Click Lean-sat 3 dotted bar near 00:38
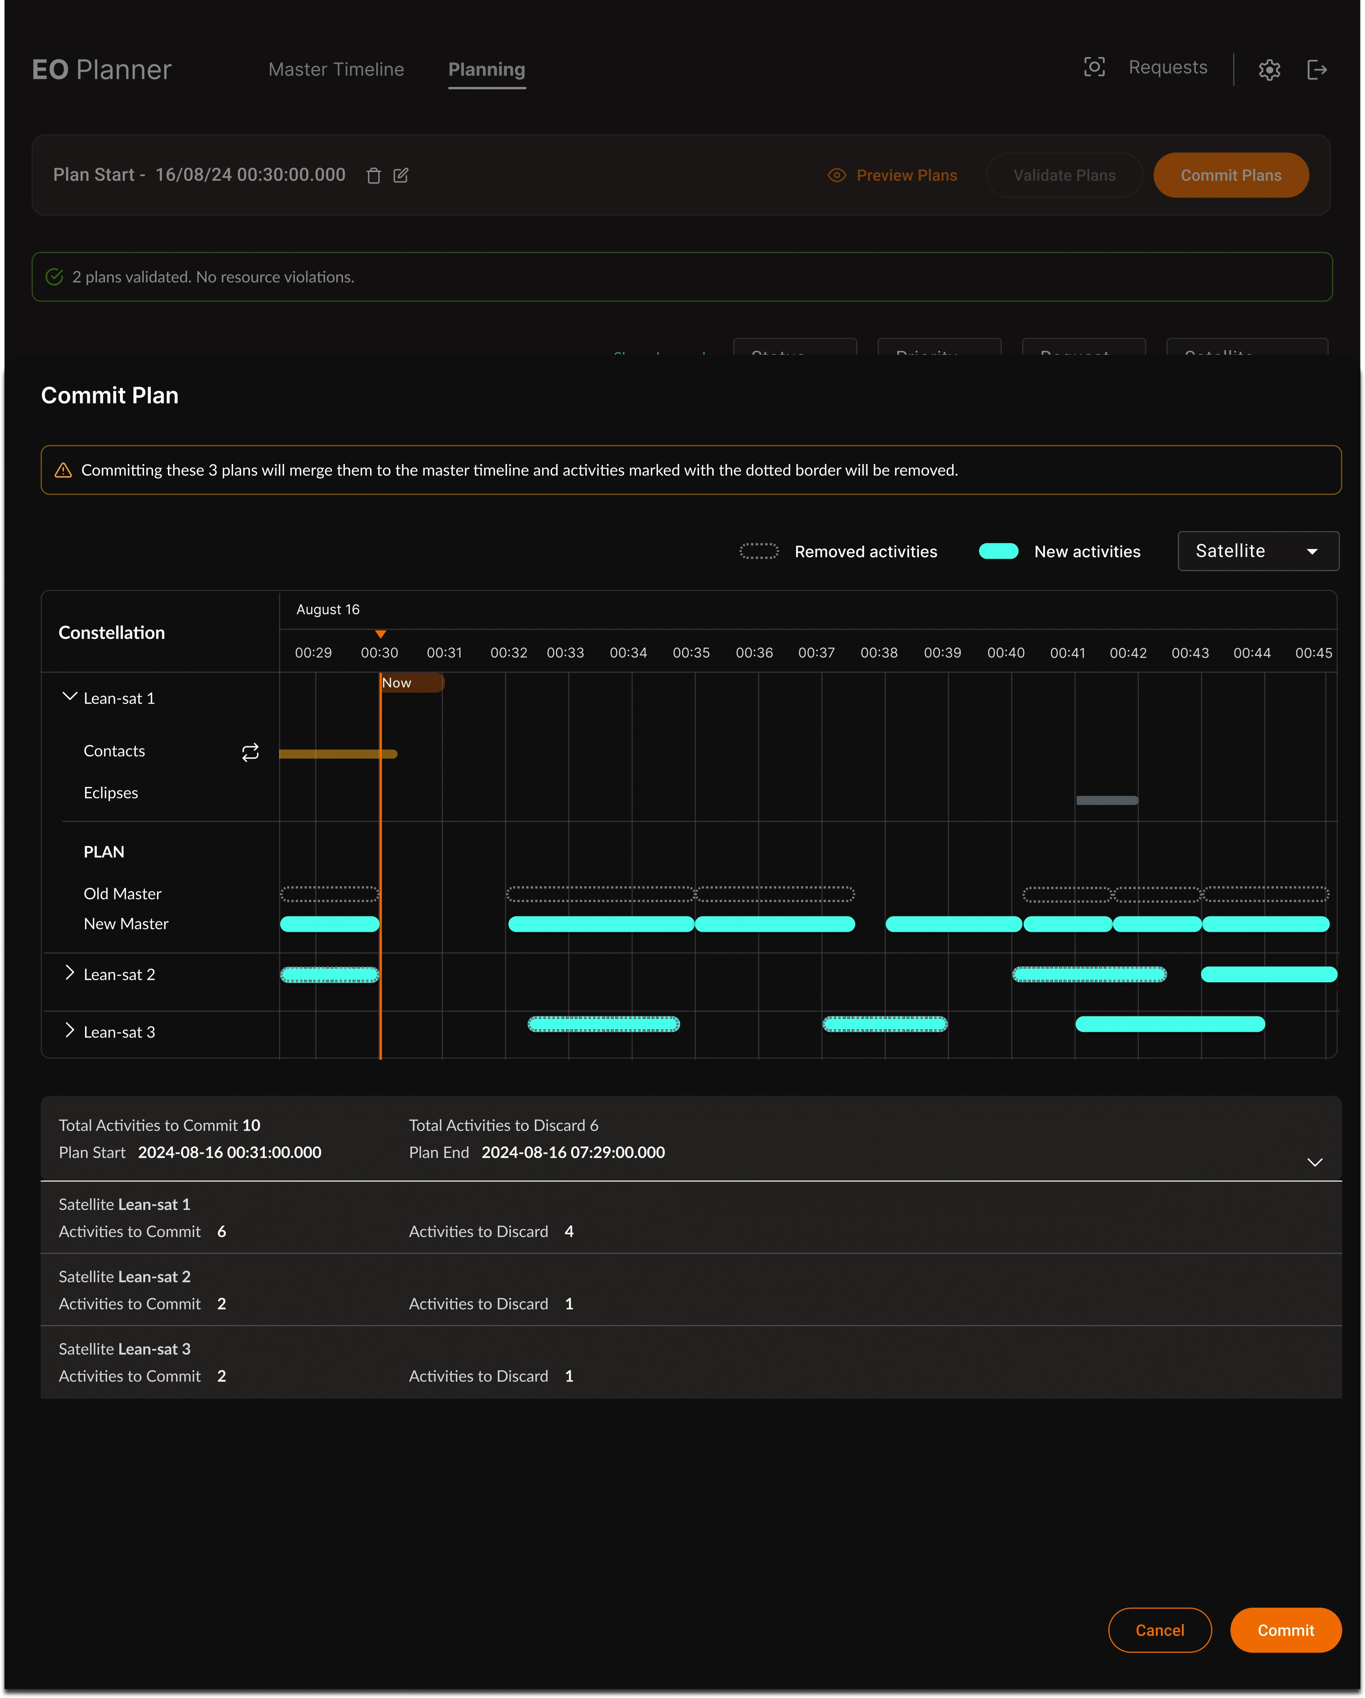 click(x=885, y=1024)
